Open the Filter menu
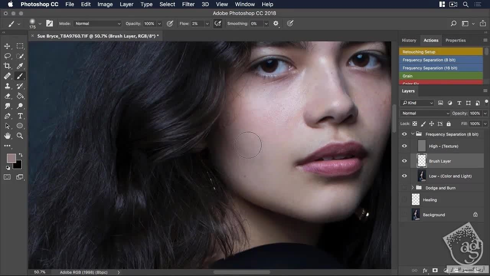Viewport: 490px width, 276px height. pyautogui.click(x=188, y=4)
